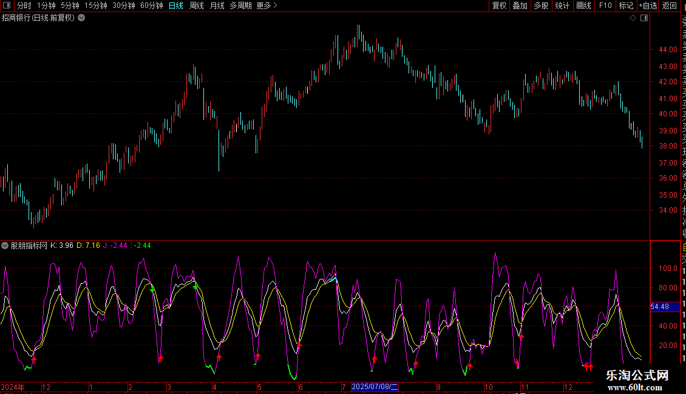The width and height of the screenshot is (686, 394).
Task: Open the 招商银行 chart title dropdown arrow
Action: coord(81,18)
